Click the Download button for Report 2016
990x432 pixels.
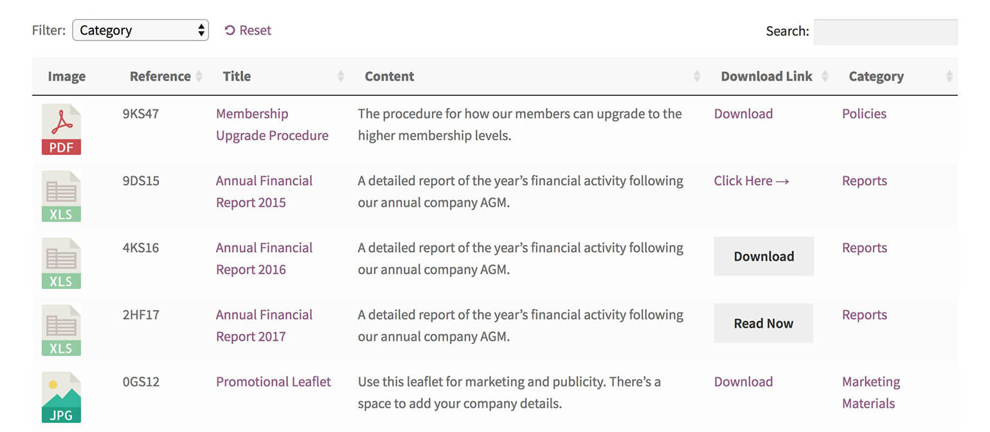tap(764, 256)
